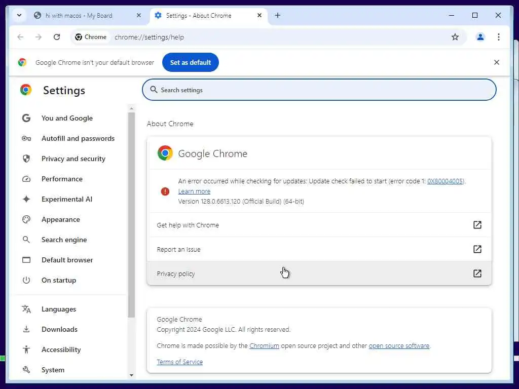The image size is (519, 389).
Task: Dismiss the default browser infobar
Action: 497,62
